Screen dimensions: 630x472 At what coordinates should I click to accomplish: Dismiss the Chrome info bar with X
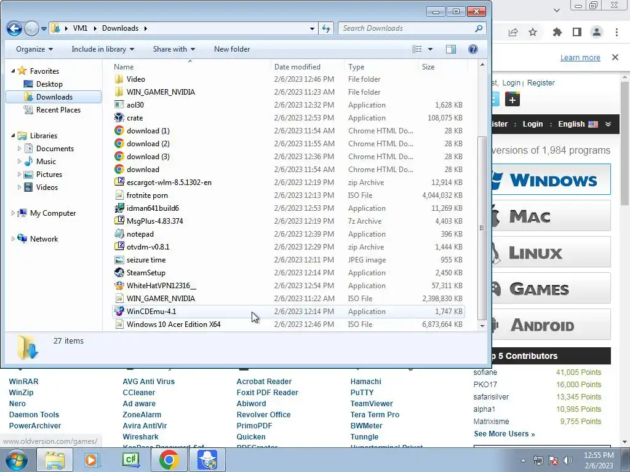[615, 57]
